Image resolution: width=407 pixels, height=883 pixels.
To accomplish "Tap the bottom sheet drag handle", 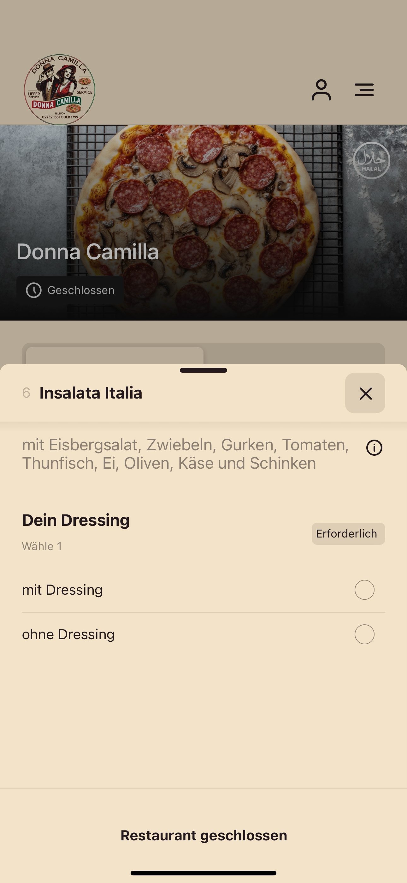I will coord(203,370).
